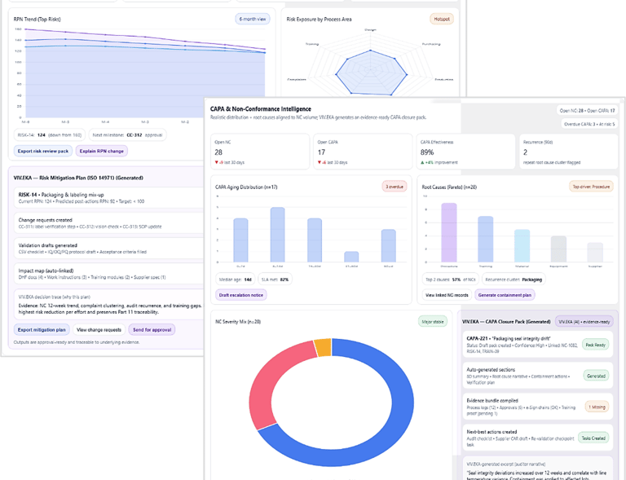Click the 1 Missing evidence badge

pyautogui.click(x=597, y=407)
